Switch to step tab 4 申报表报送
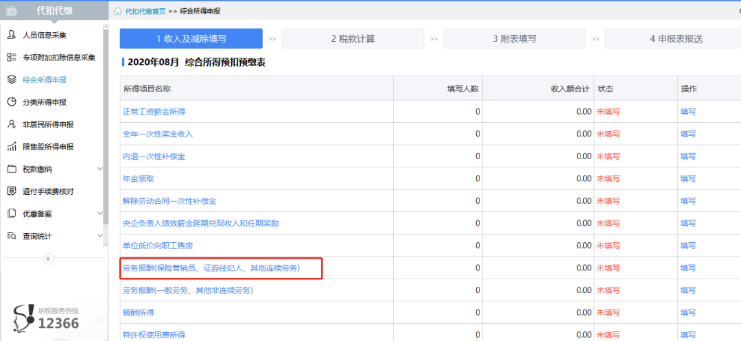Image resolution: width=741 pixels, height=341 pixels. pos(673,38)
